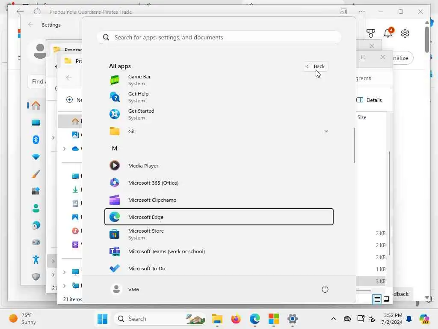
Task: Launch Get Help app
Action: point(219,97)
